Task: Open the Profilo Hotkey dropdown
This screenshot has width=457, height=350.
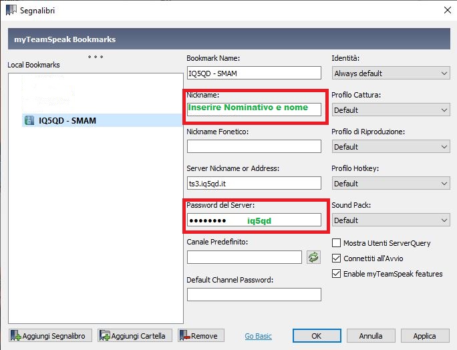Action: coord(390,184)
